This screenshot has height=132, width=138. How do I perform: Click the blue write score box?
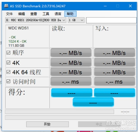point(115,92)
